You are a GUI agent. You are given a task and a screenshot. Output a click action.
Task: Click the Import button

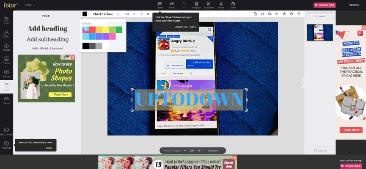tap(320, 16)
